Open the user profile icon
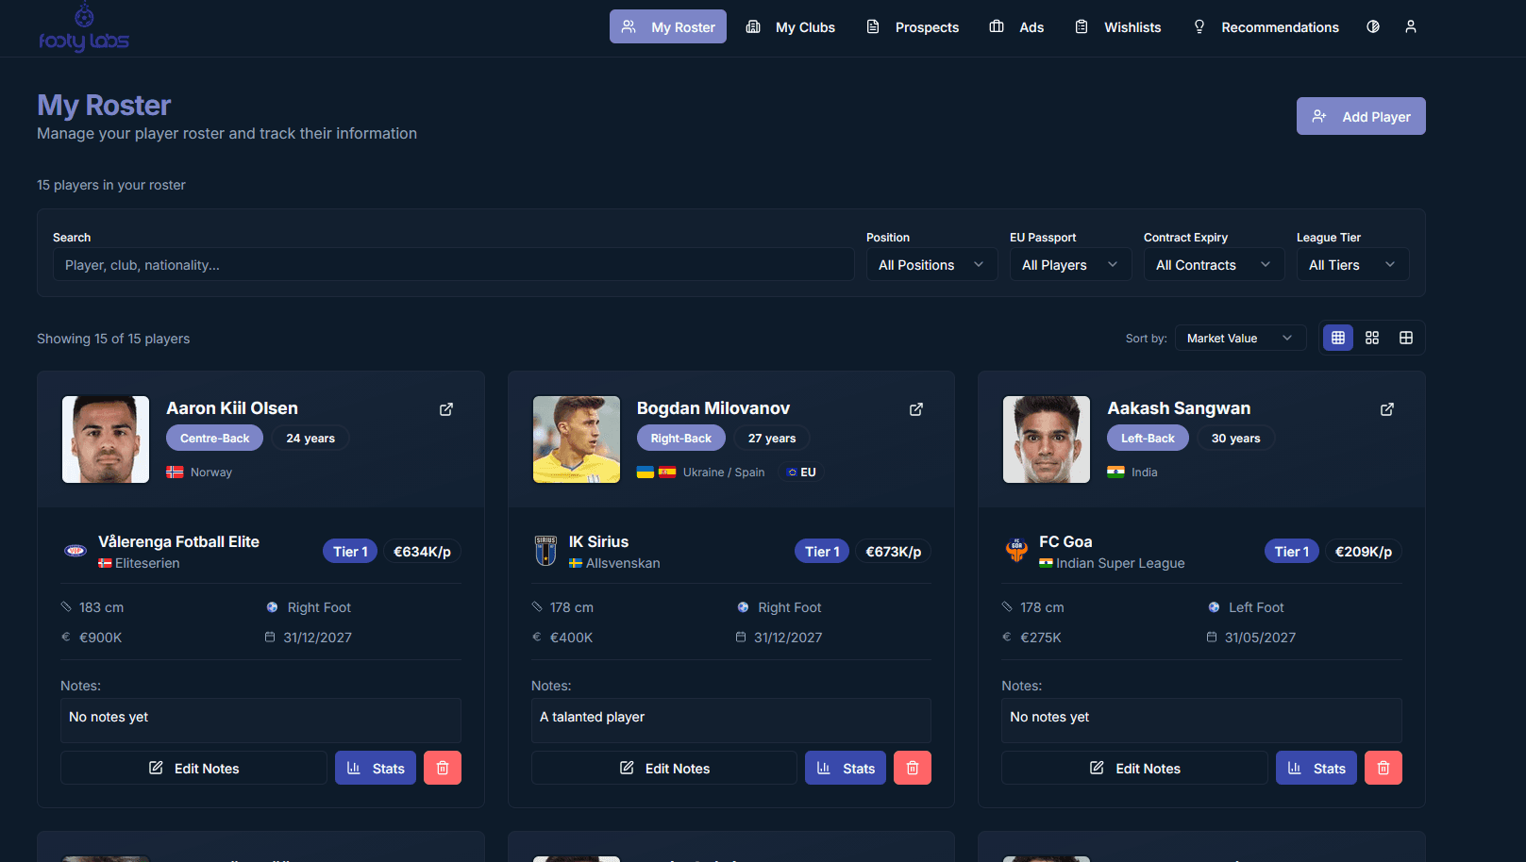Viewport: 1526px width, 862px height. pyautogui.click(x=1410, y=26)
